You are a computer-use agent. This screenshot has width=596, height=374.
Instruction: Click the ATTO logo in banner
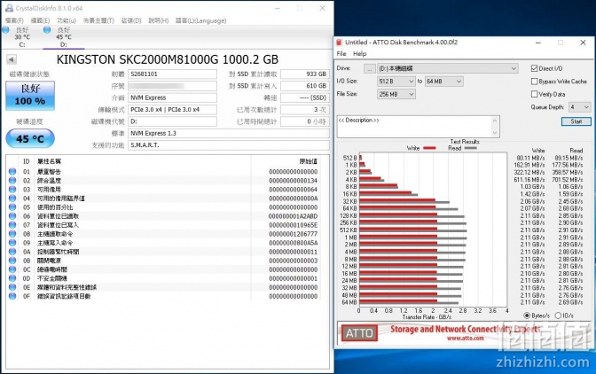[x=359, y=333]
